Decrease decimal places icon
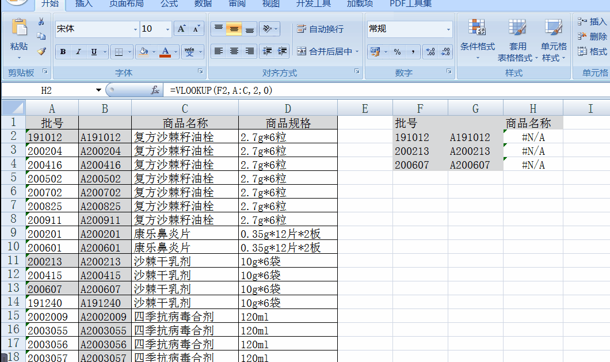 pos(445,52)
